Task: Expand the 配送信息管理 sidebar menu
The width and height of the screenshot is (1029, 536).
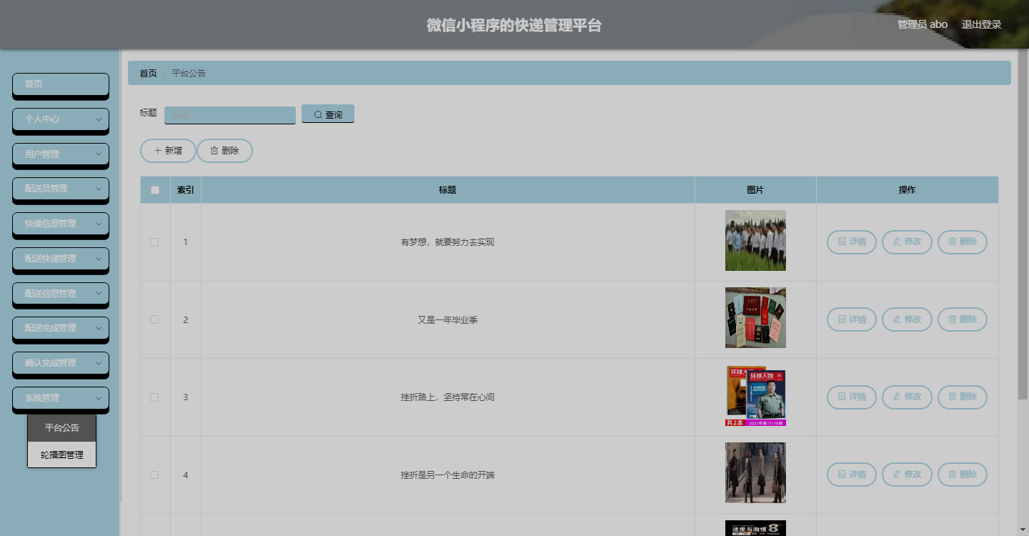Action: [61, 294]
